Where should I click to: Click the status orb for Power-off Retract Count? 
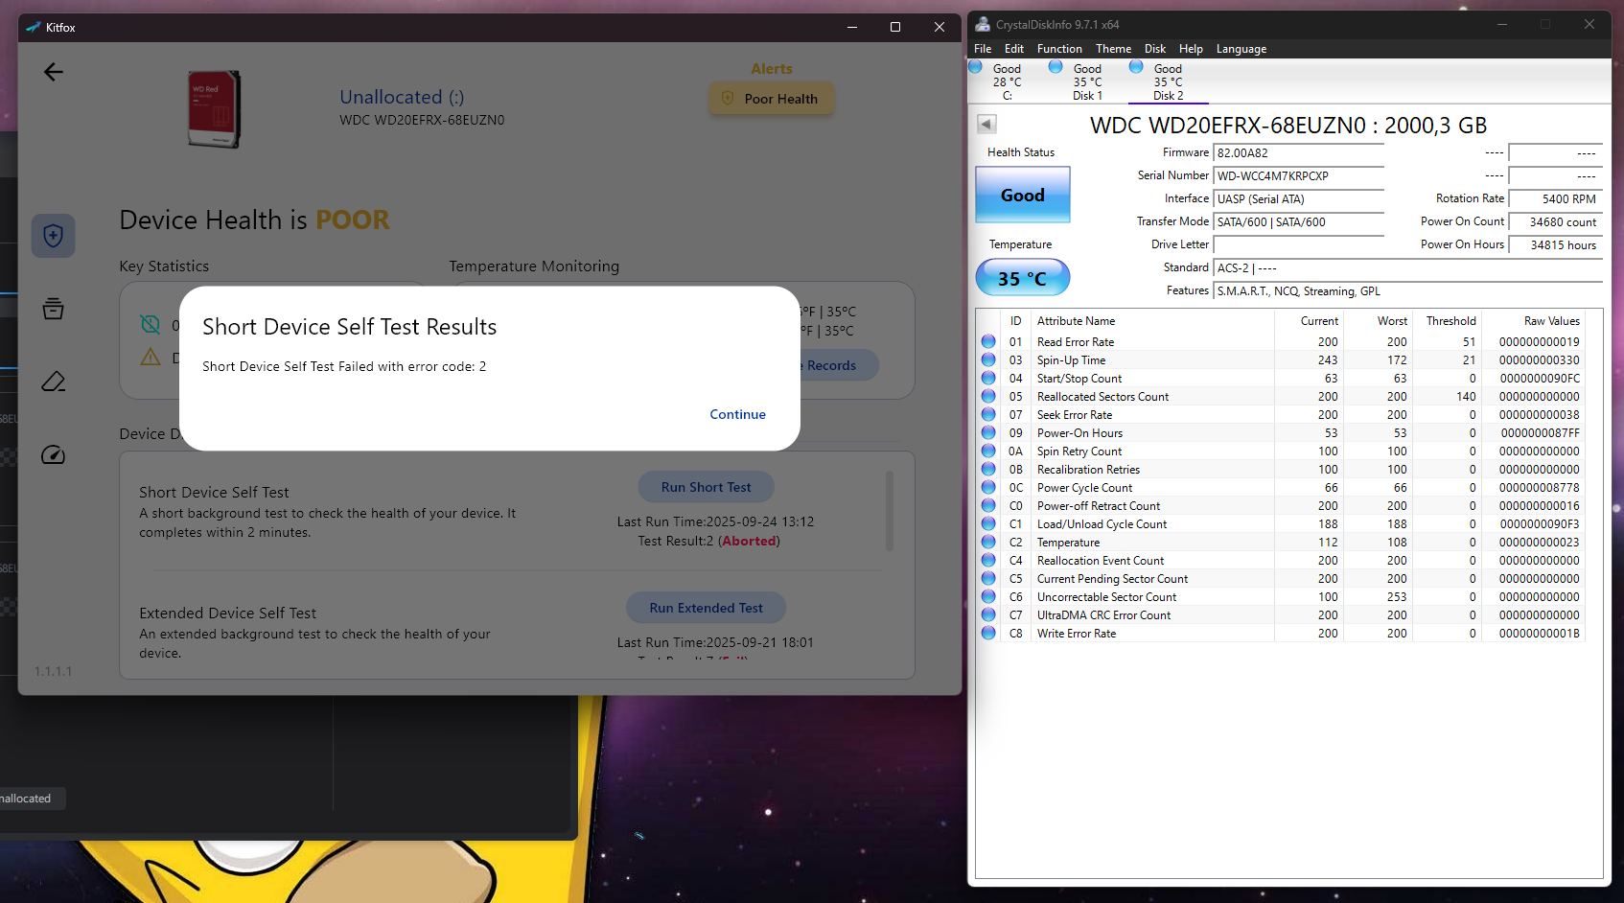[988, 505]
